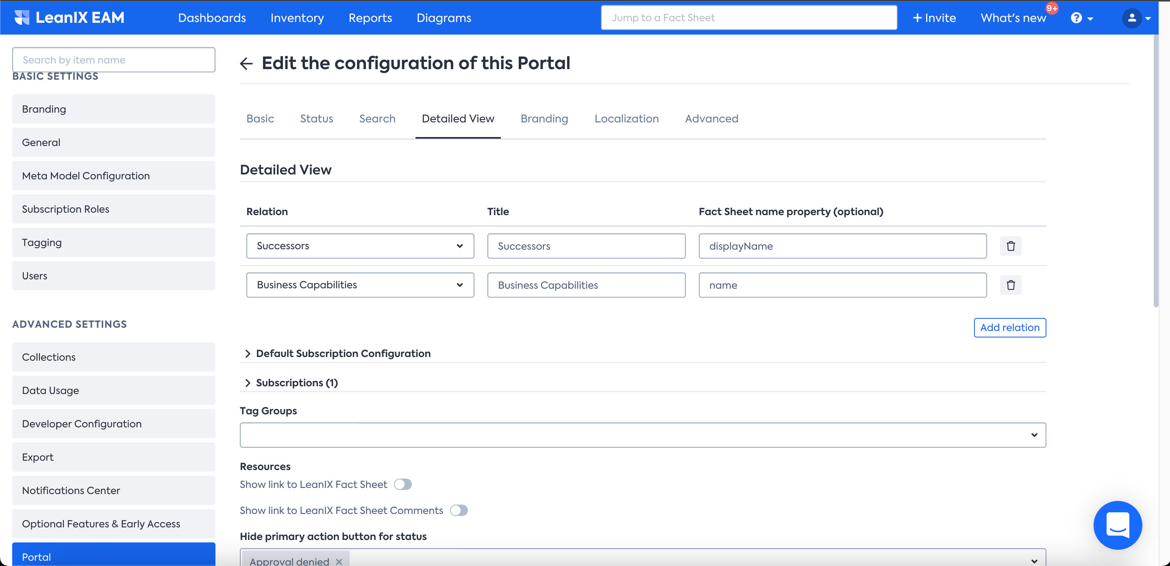Switch to the Localization tab
The width and height of the screenshot is (1170, 566).
click(626, 119)
